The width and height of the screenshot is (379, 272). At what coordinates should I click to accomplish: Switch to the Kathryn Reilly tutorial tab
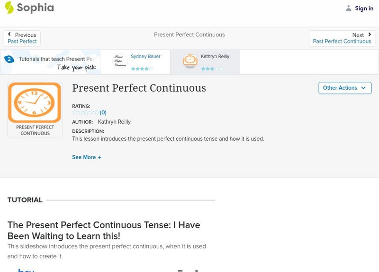click(215, 57)
